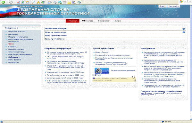Open the Руководство по индексу потребительских цен link
192x123 pixels.
tap(161, 92)
